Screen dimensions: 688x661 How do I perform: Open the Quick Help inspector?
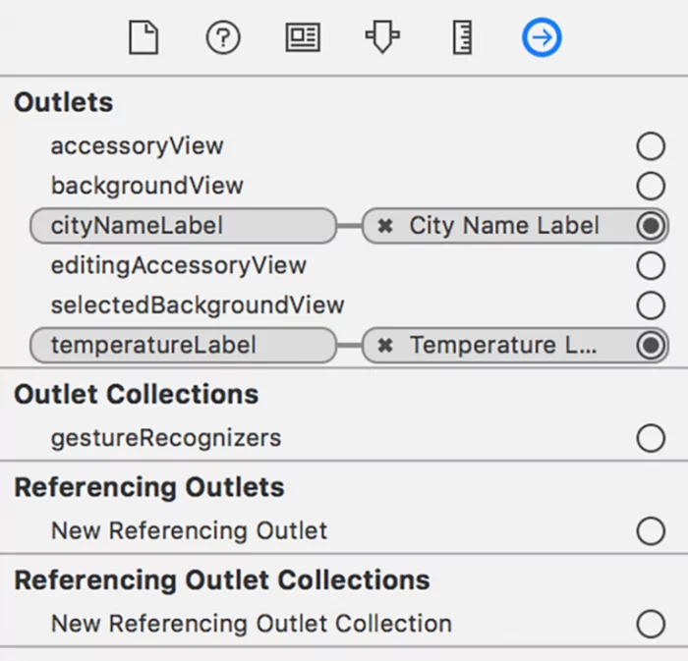(223, 38)
